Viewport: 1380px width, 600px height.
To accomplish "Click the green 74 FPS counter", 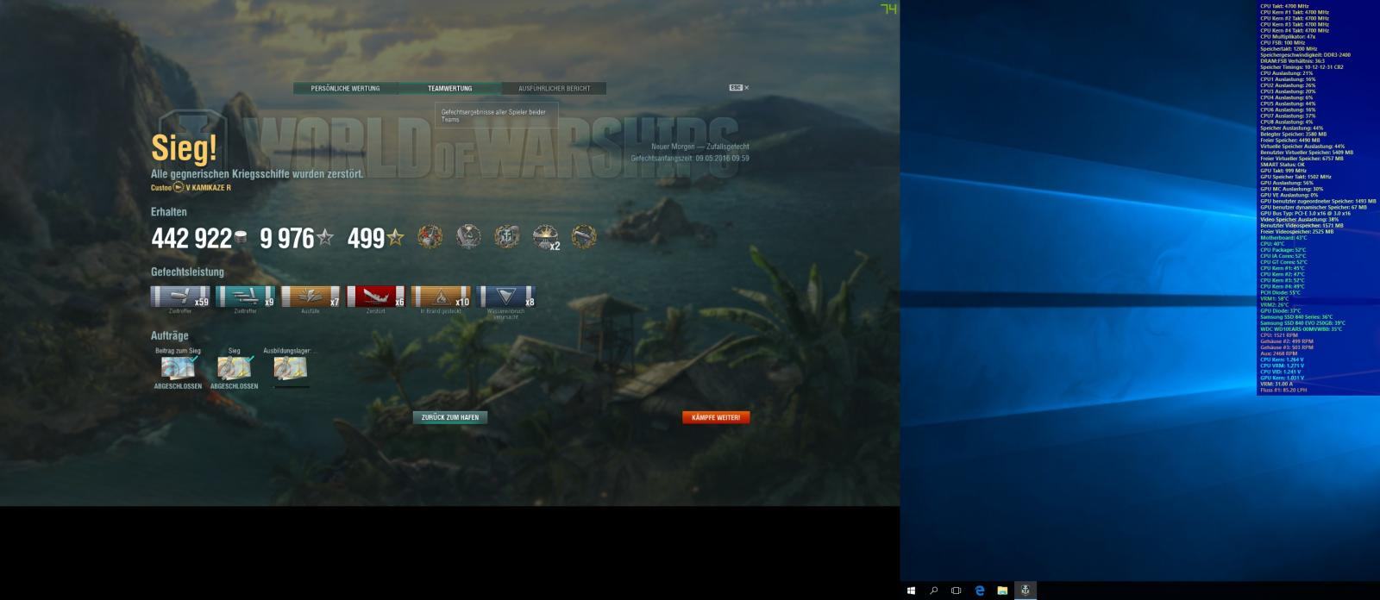I will click(x=888, y=9).
